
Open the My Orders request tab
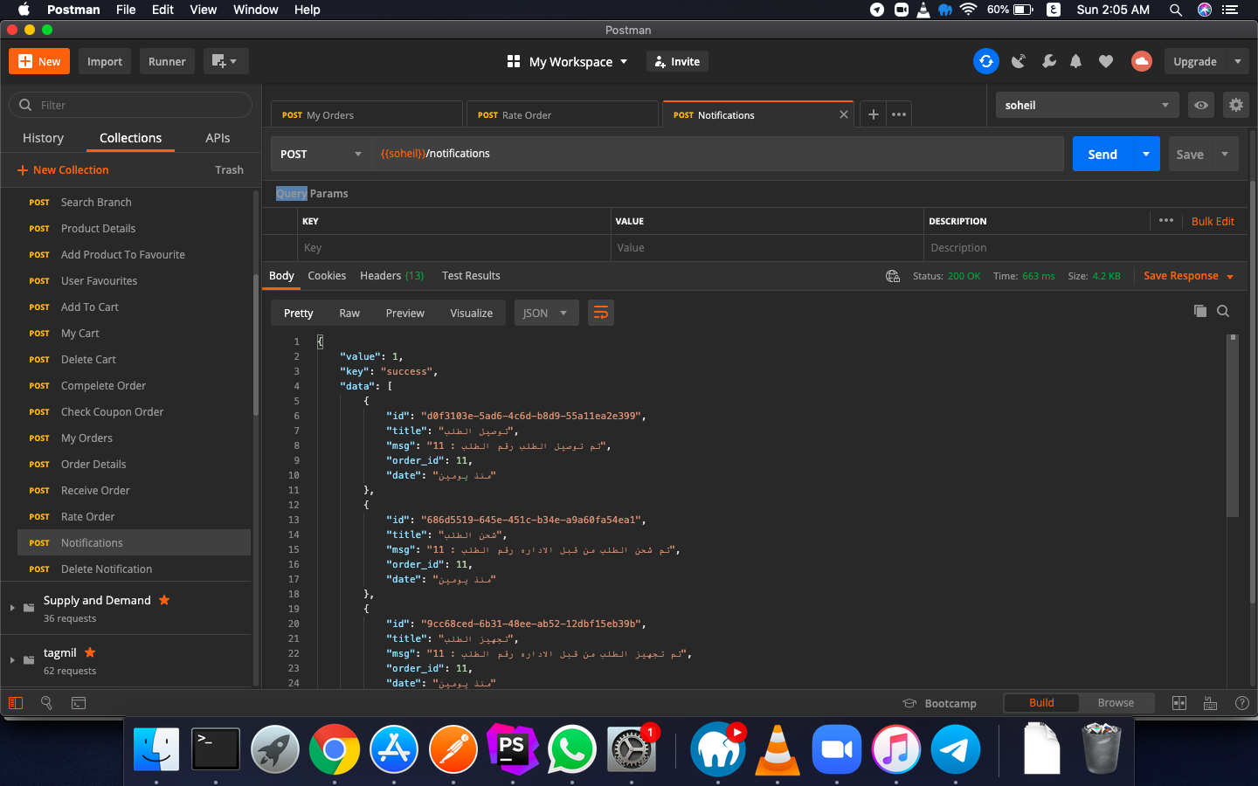pos(366,114)
